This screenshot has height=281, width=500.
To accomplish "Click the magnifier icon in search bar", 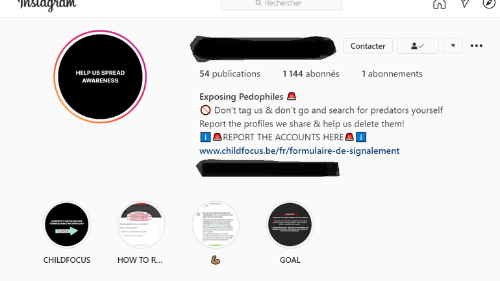I will tap(258, 3).
